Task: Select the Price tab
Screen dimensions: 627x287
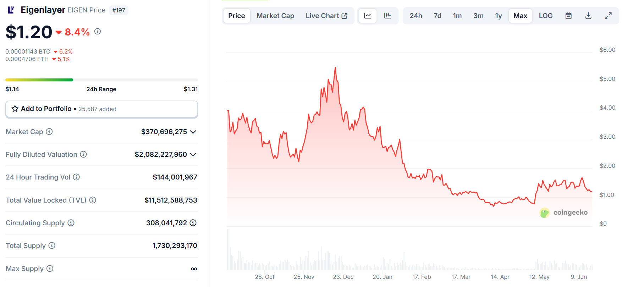Action: point(237,16)
